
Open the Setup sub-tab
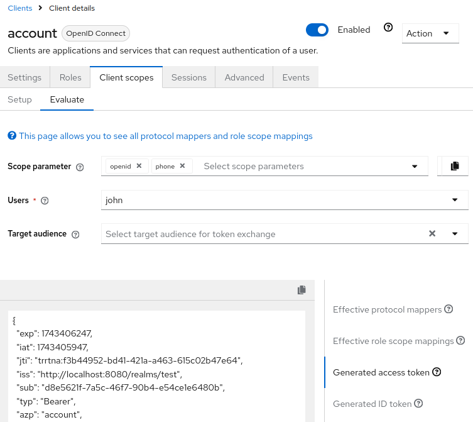(20, 99)
